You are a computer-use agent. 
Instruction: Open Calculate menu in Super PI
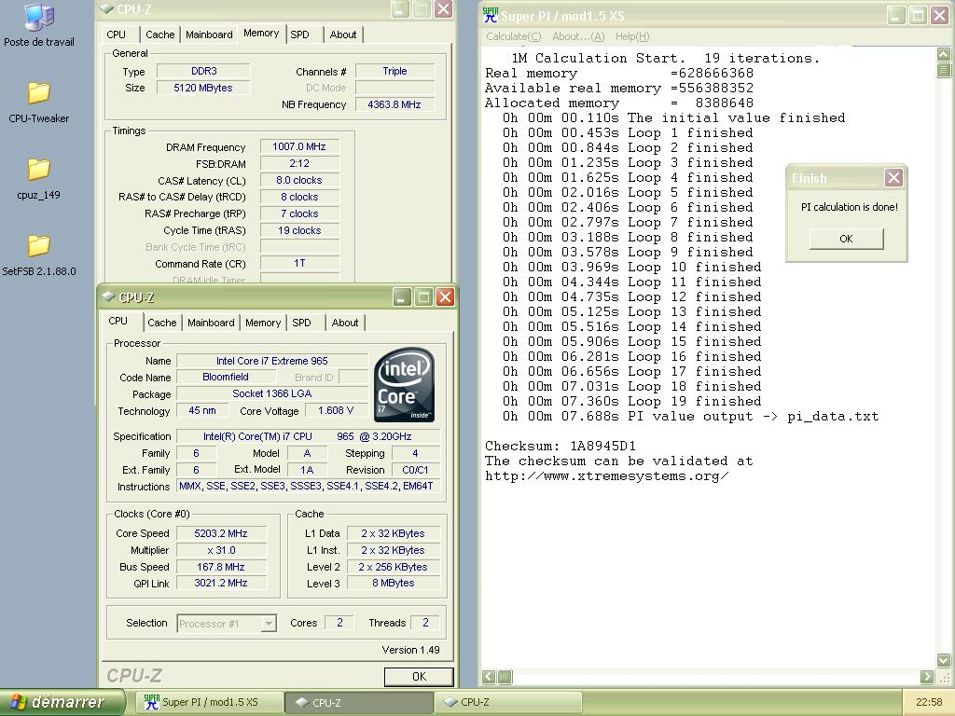click(x=514, y=36)
